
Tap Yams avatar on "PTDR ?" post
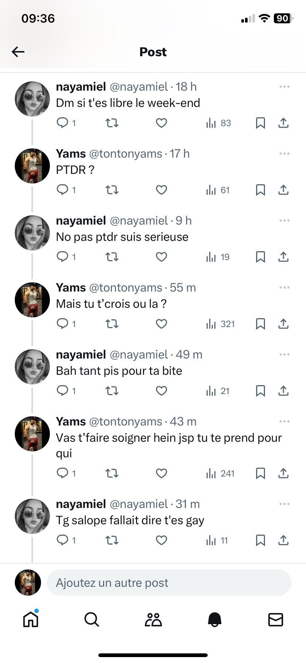click(x=32, y=166)
